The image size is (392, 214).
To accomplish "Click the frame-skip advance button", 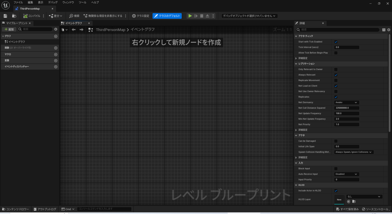I will (x=196, y=16).
